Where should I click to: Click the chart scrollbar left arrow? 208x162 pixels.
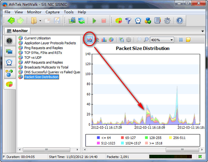85,150
